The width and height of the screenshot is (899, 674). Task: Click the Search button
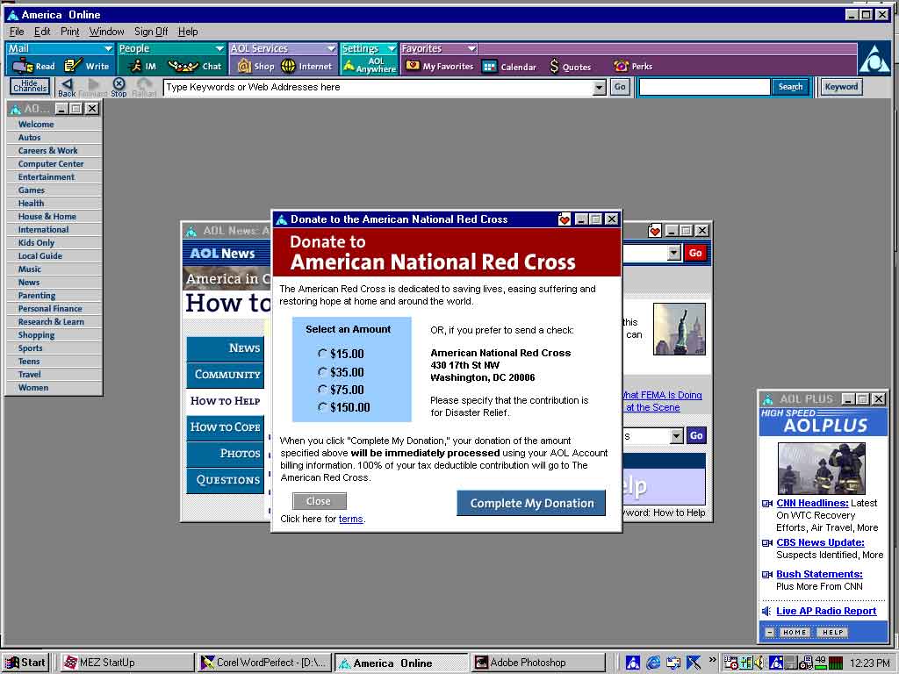point(790,87)
